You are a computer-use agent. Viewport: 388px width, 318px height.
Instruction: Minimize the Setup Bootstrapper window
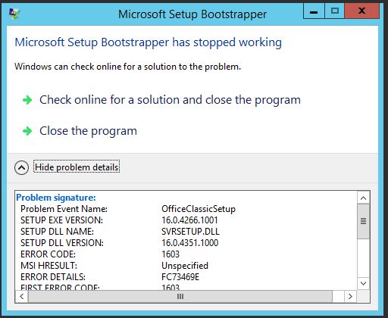(314, 11)
